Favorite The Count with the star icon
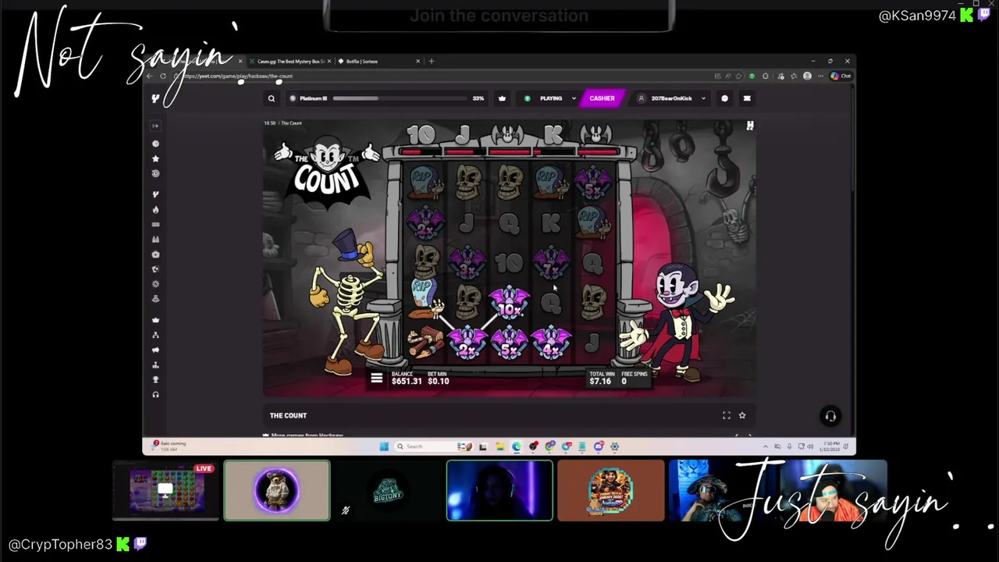This screenshot has width=999, height=562. (x=742, y=415)
